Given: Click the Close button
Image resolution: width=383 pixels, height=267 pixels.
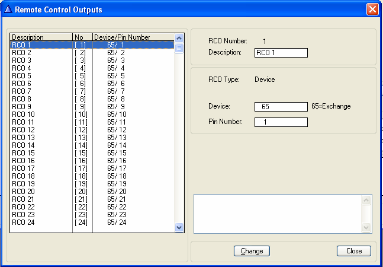Looking at the screenshot, I should tap(354, 251).
